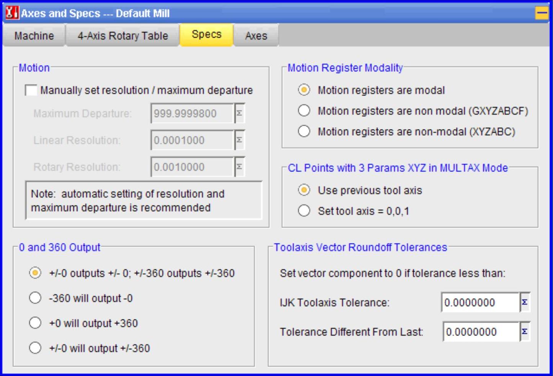
Task: Choose Set tool axis = 0,0,1
Action: [x=304, y=211]
